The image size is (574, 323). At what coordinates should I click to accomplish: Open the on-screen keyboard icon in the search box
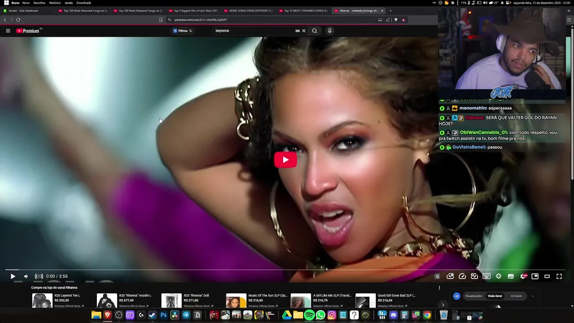pos(297,31)
